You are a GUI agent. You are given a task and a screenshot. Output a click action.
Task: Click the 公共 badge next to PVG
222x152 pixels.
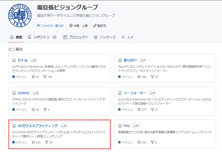[136, 126]
